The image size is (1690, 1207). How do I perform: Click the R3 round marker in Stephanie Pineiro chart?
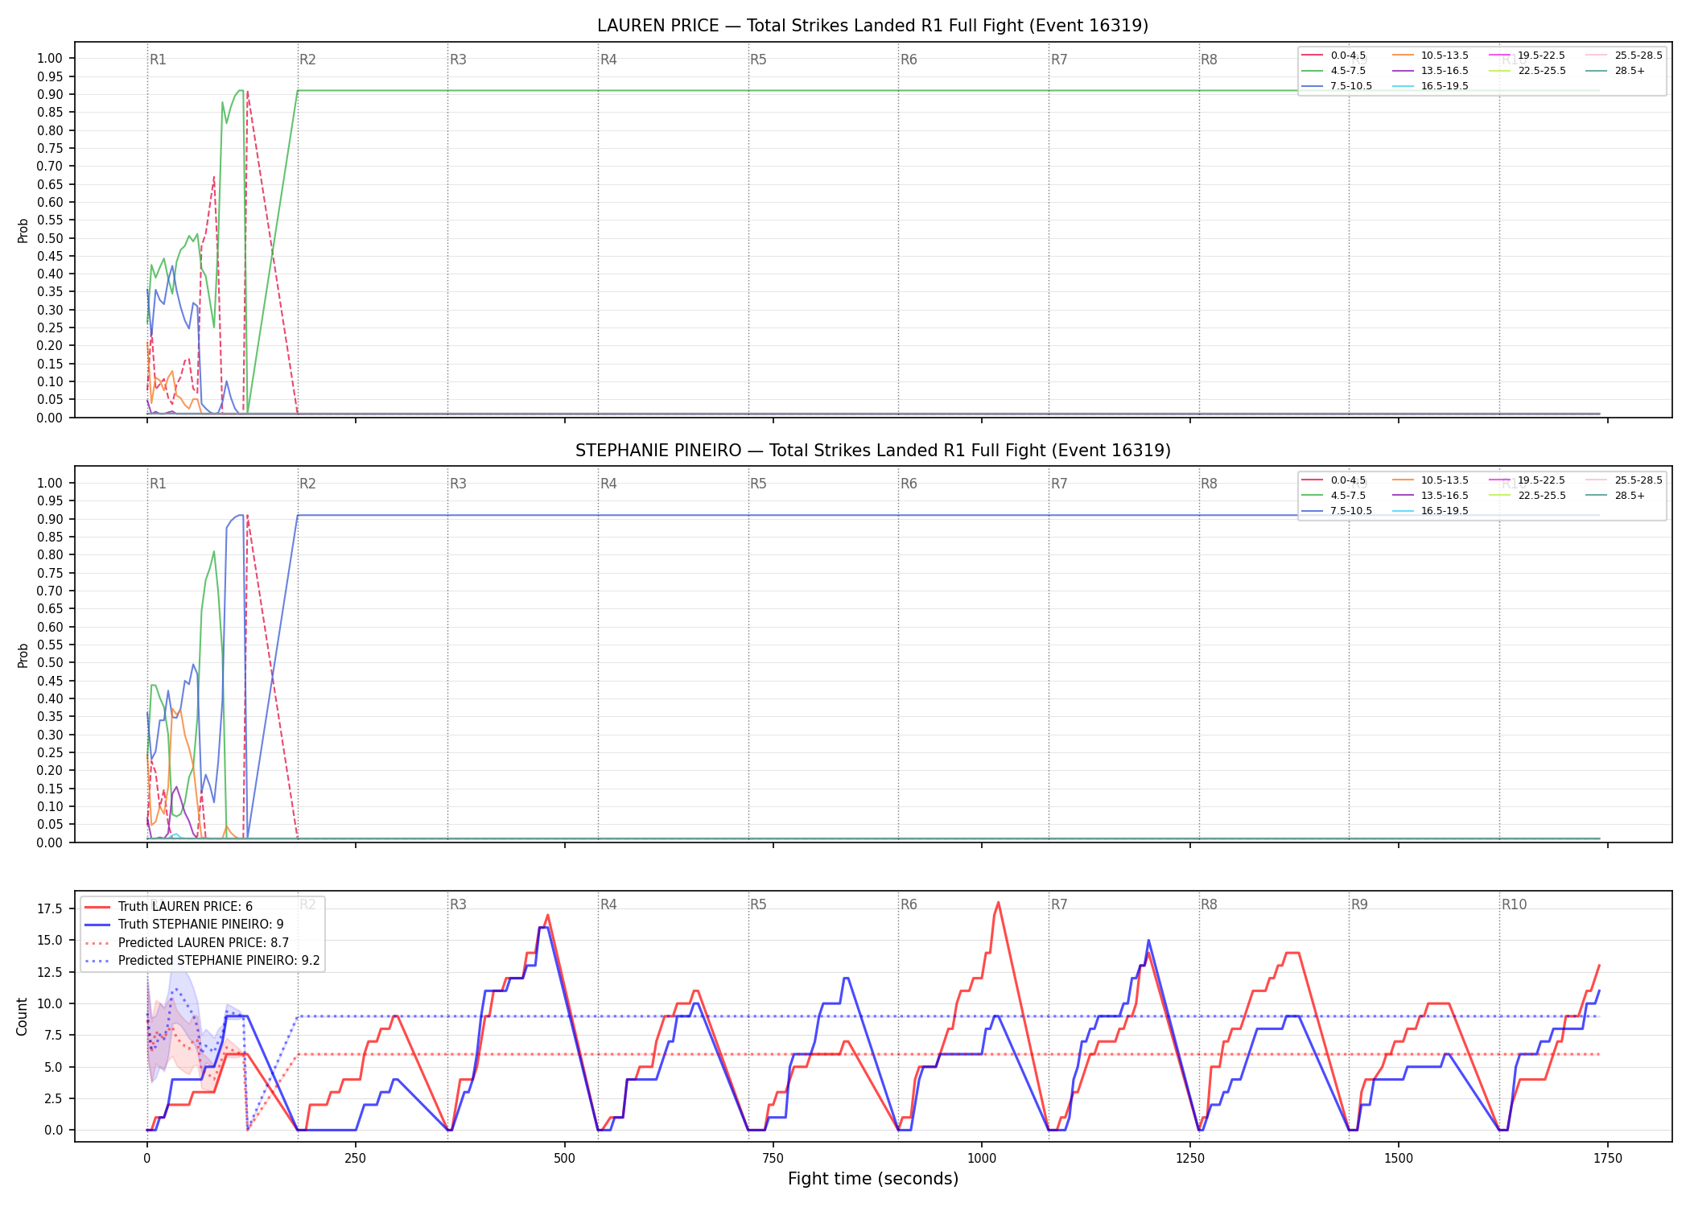(458, 484)
